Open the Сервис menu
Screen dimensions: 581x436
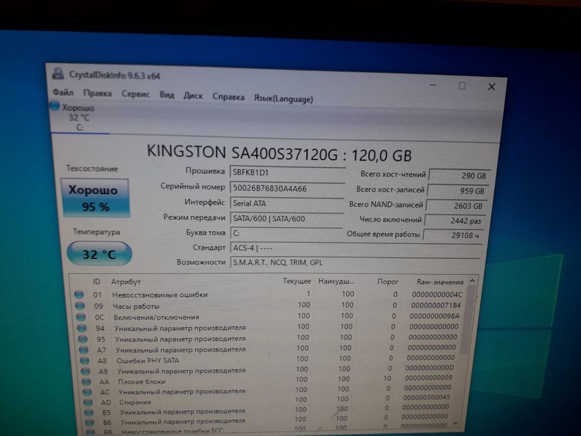136,94
